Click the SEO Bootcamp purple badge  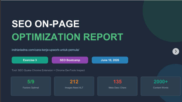(x=70, y=60)
